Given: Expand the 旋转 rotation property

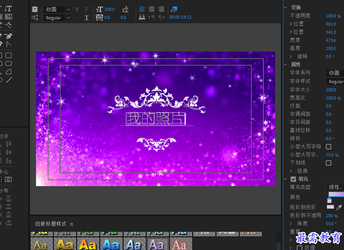Looking at the screenshot, I should 291,57.
